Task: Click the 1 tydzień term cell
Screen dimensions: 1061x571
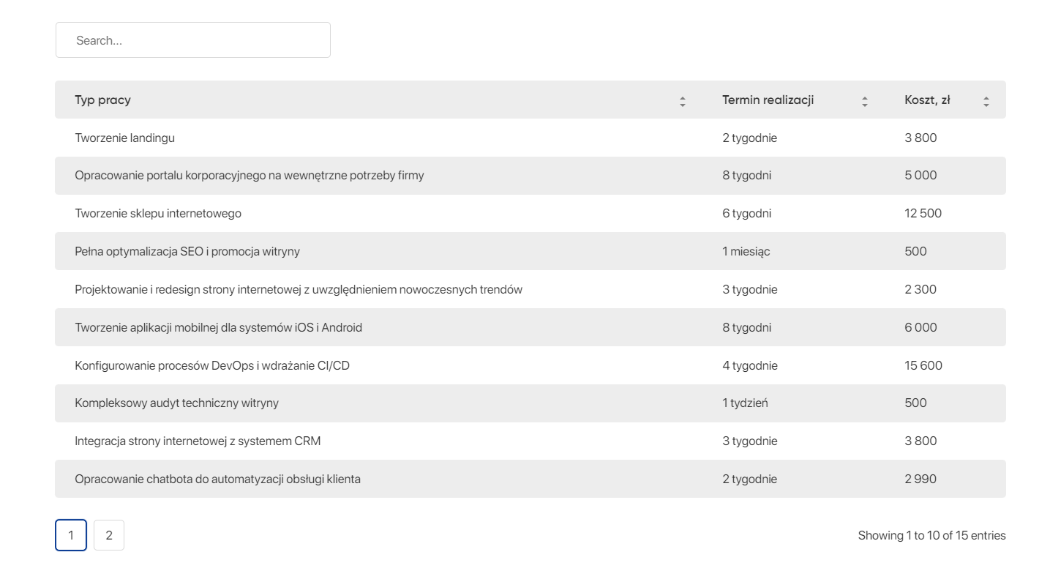Action: [745, 403]
